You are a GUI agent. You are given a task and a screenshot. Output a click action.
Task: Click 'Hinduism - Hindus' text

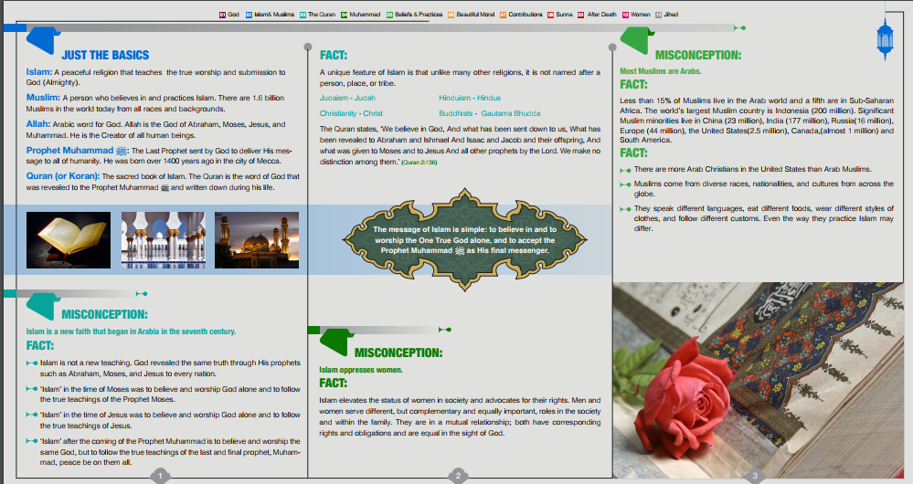tap(470, 98)
